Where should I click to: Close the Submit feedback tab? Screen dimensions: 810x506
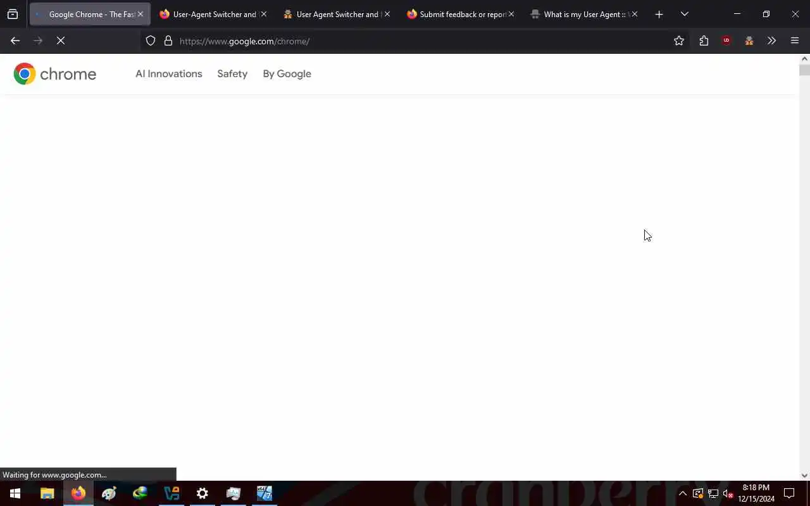point(511,14)
